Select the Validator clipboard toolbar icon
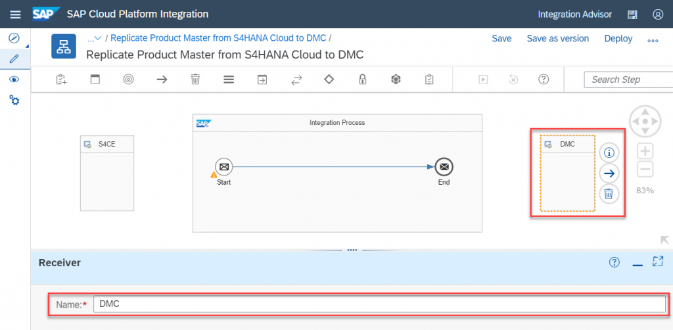Viewport: 673px width, 330px height. click(x=429, y=80)
